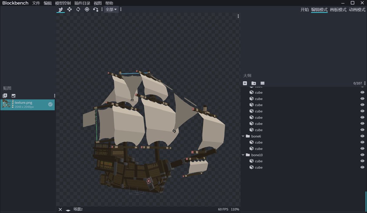The height and width of the screenshot is (213, 367).
Task: Collapse the bone10 group in the outliner
Action: [243, 155]
